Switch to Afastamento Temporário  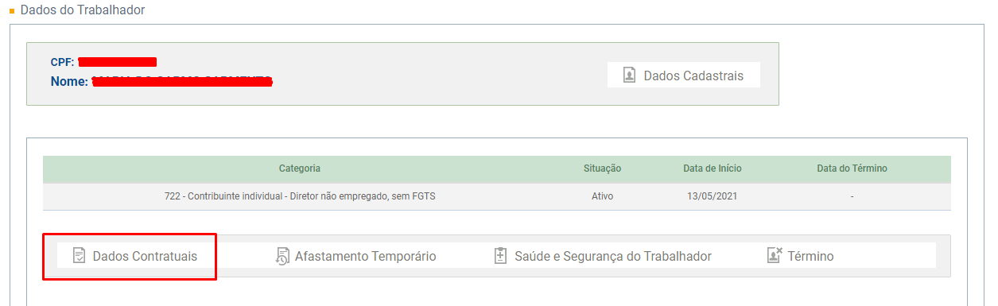click(356, 256)
